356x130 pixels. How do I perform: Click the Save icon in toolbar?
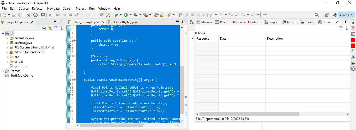[14, 15]
